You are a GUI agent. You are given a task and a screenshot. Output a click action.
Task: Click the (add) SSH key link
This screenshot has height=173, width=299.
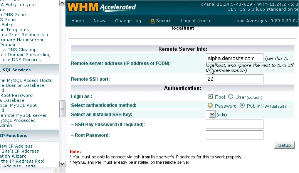click(x=222, y=115)
